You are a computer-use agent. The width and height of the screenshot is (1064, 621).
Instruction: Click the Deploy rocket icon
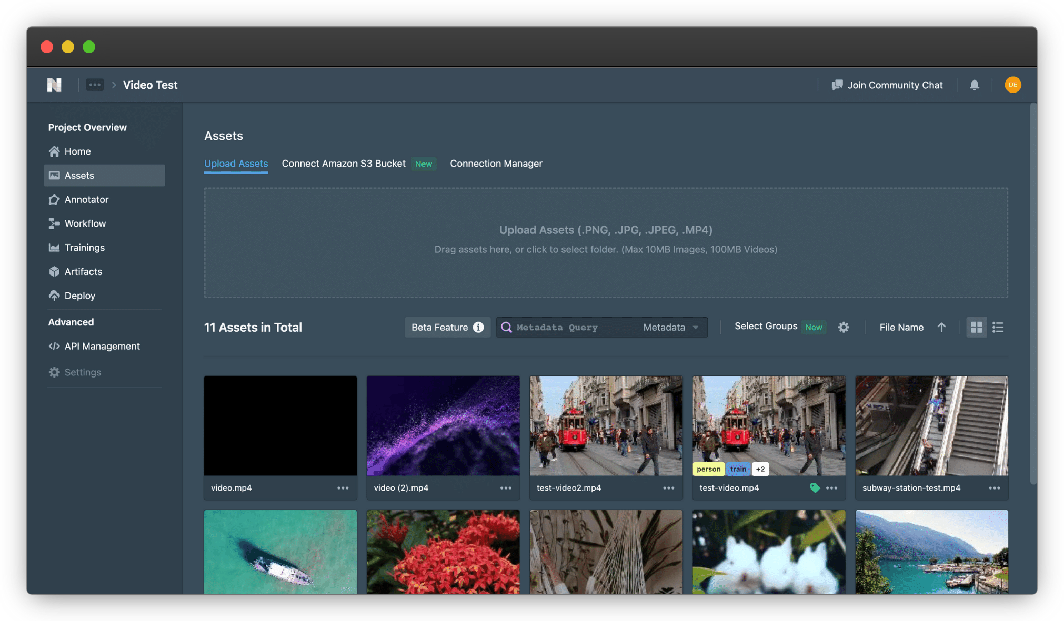pyautogui.click(x=55, y=296)
